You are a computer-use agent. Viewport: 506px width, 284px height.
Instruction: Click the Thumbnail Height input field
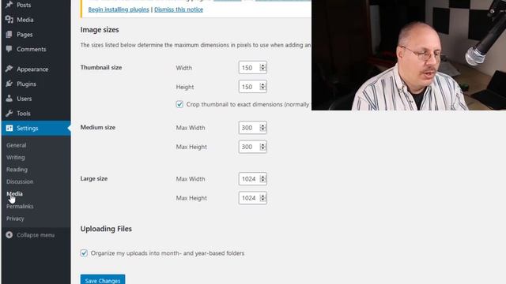click(x=252, y=87)
